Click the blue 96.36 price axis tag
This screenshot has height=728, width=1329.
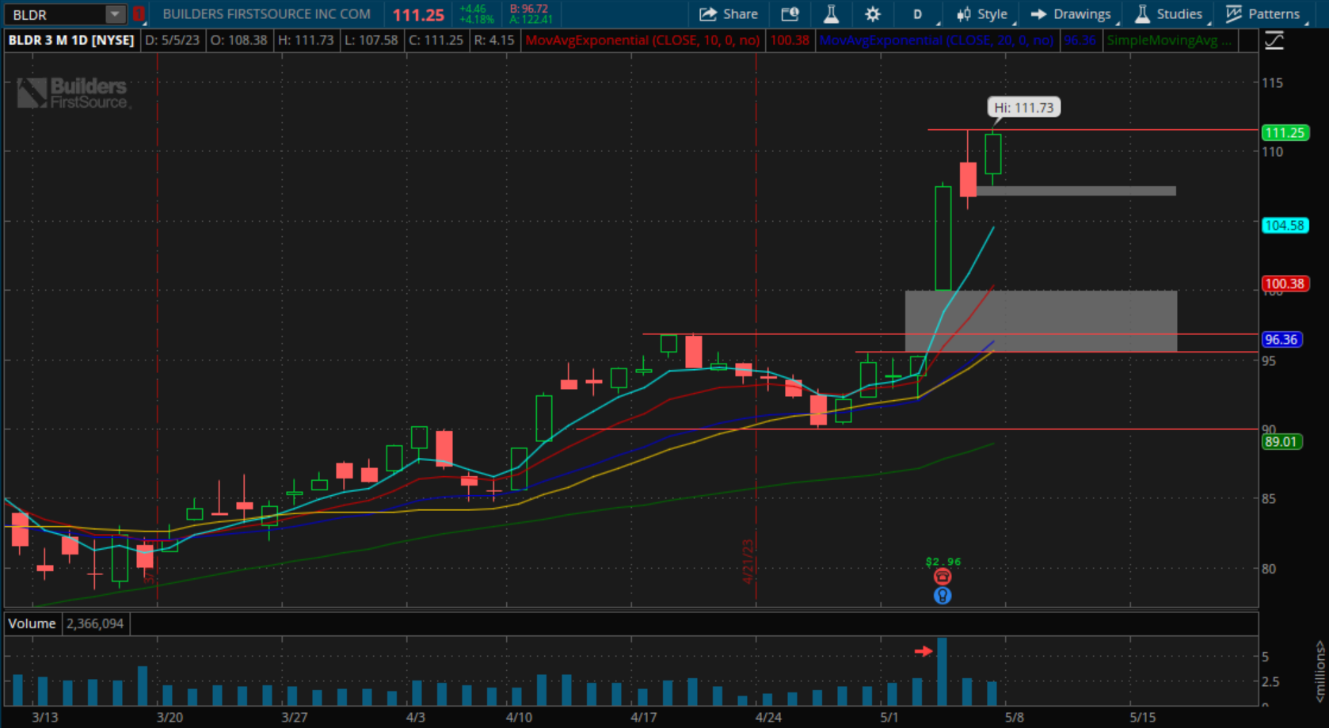click(1281, 340)
